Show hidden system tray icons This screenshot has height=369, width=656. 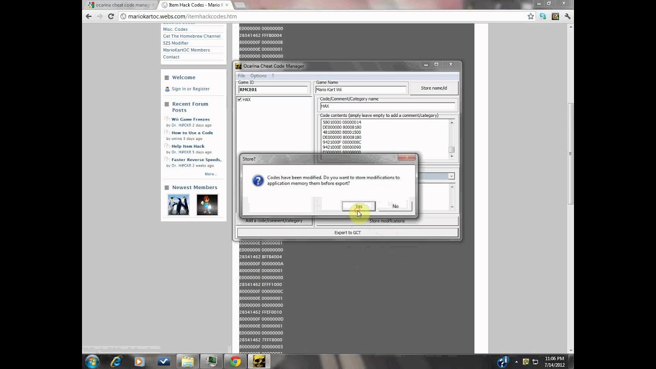(x=517, y=362)
